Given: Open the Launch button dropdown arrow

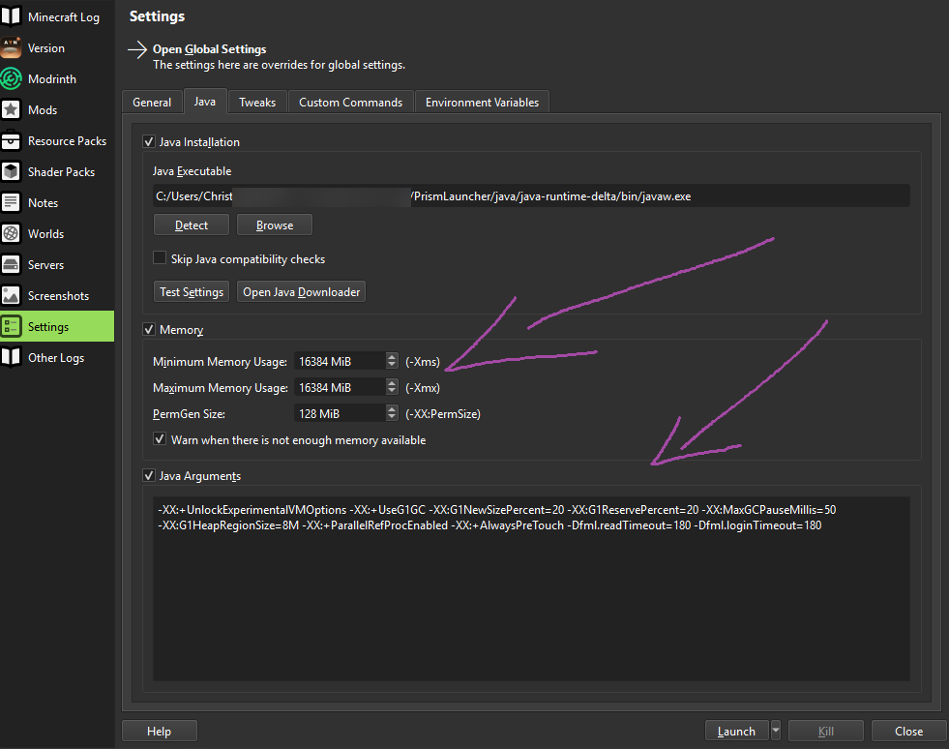Looking at the screenshot, I should [x=775, y=731].
